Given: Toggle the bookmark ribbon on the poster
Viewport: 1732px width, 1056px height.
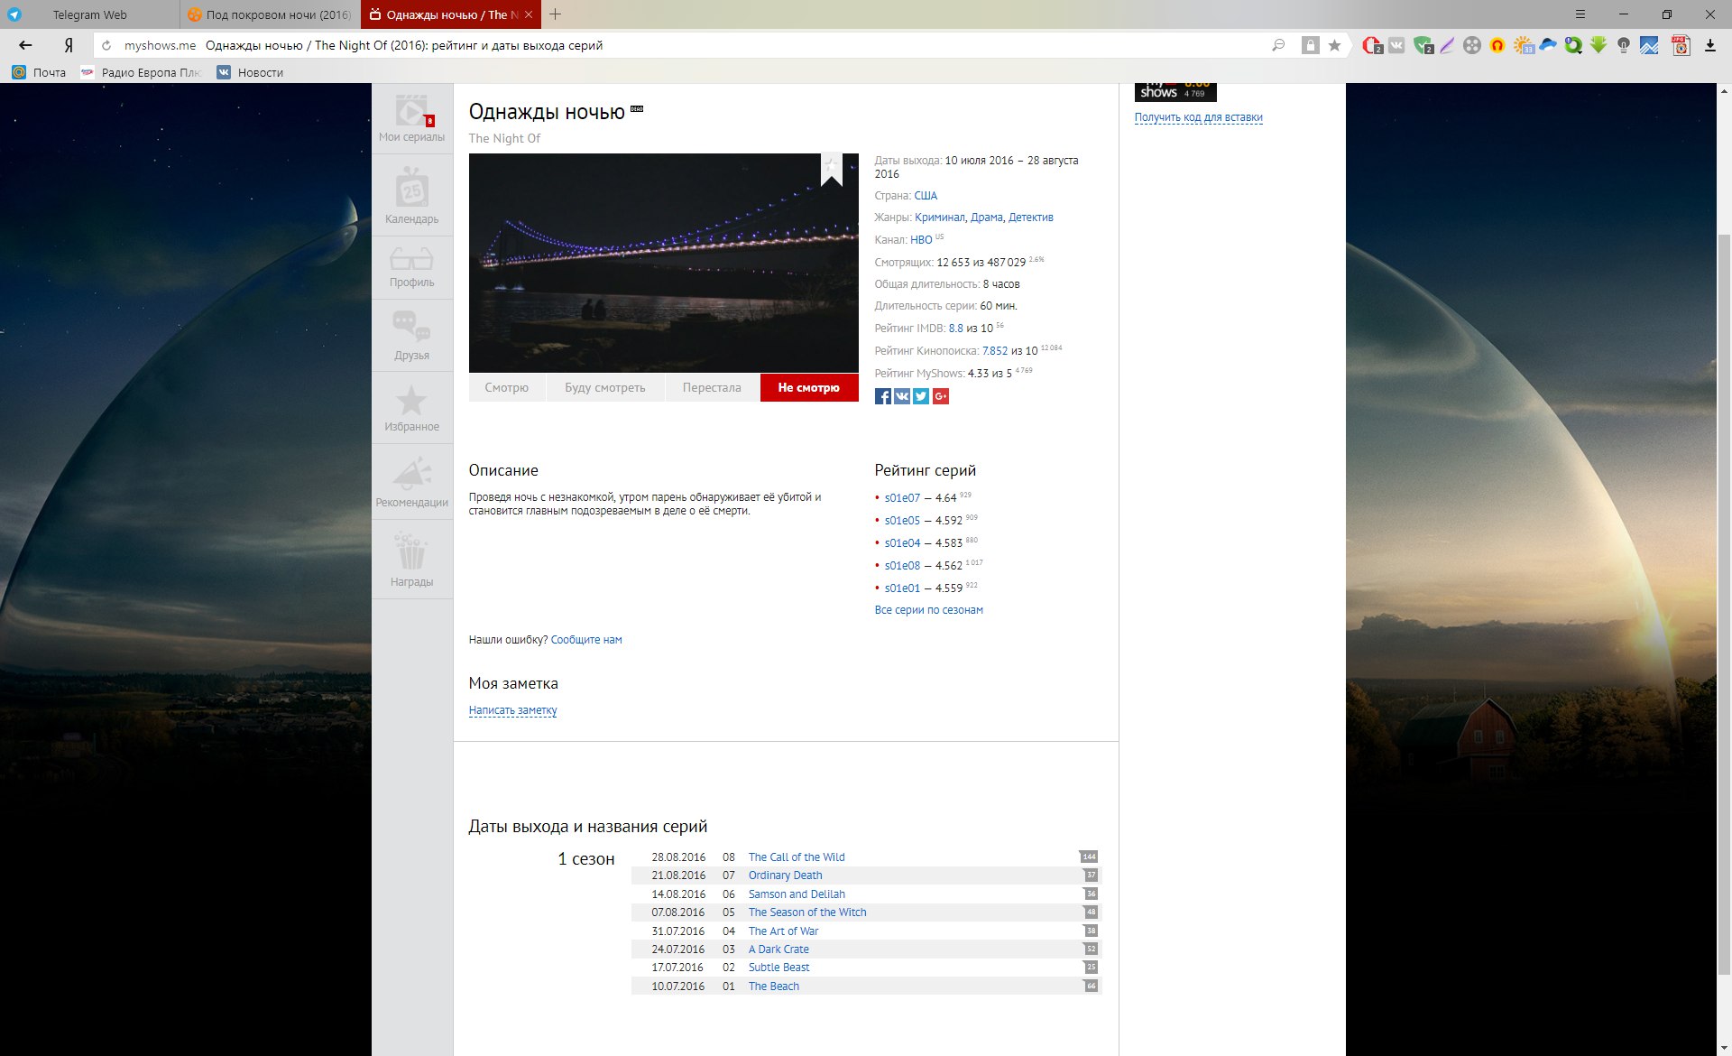Looking at the screenshot, I should [832, 170].
